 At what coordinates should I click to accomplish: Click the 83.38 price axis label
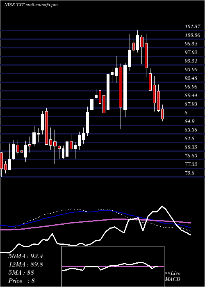191,130
